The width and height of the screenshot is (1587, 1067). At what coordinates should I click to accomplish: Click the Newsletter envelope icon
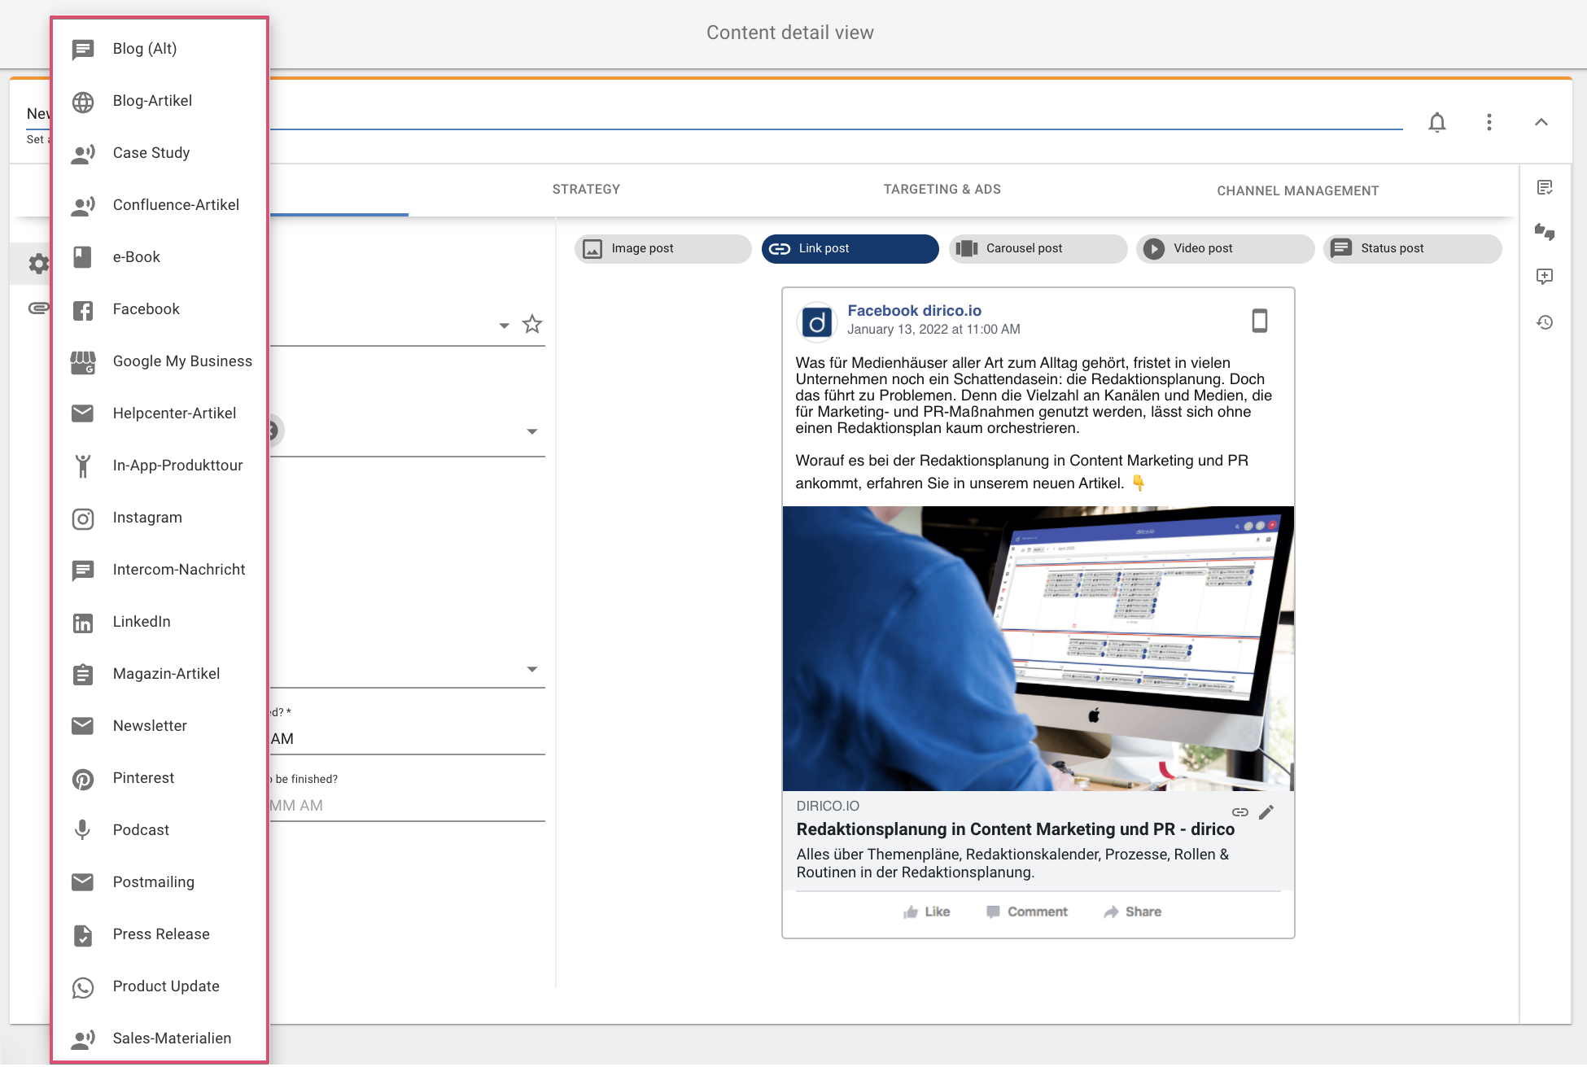(83, 726)
